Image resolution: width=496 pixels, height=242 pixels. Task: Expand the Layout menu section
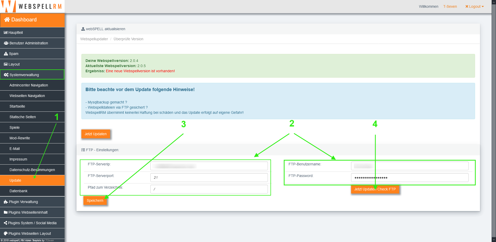coord(32,64)
